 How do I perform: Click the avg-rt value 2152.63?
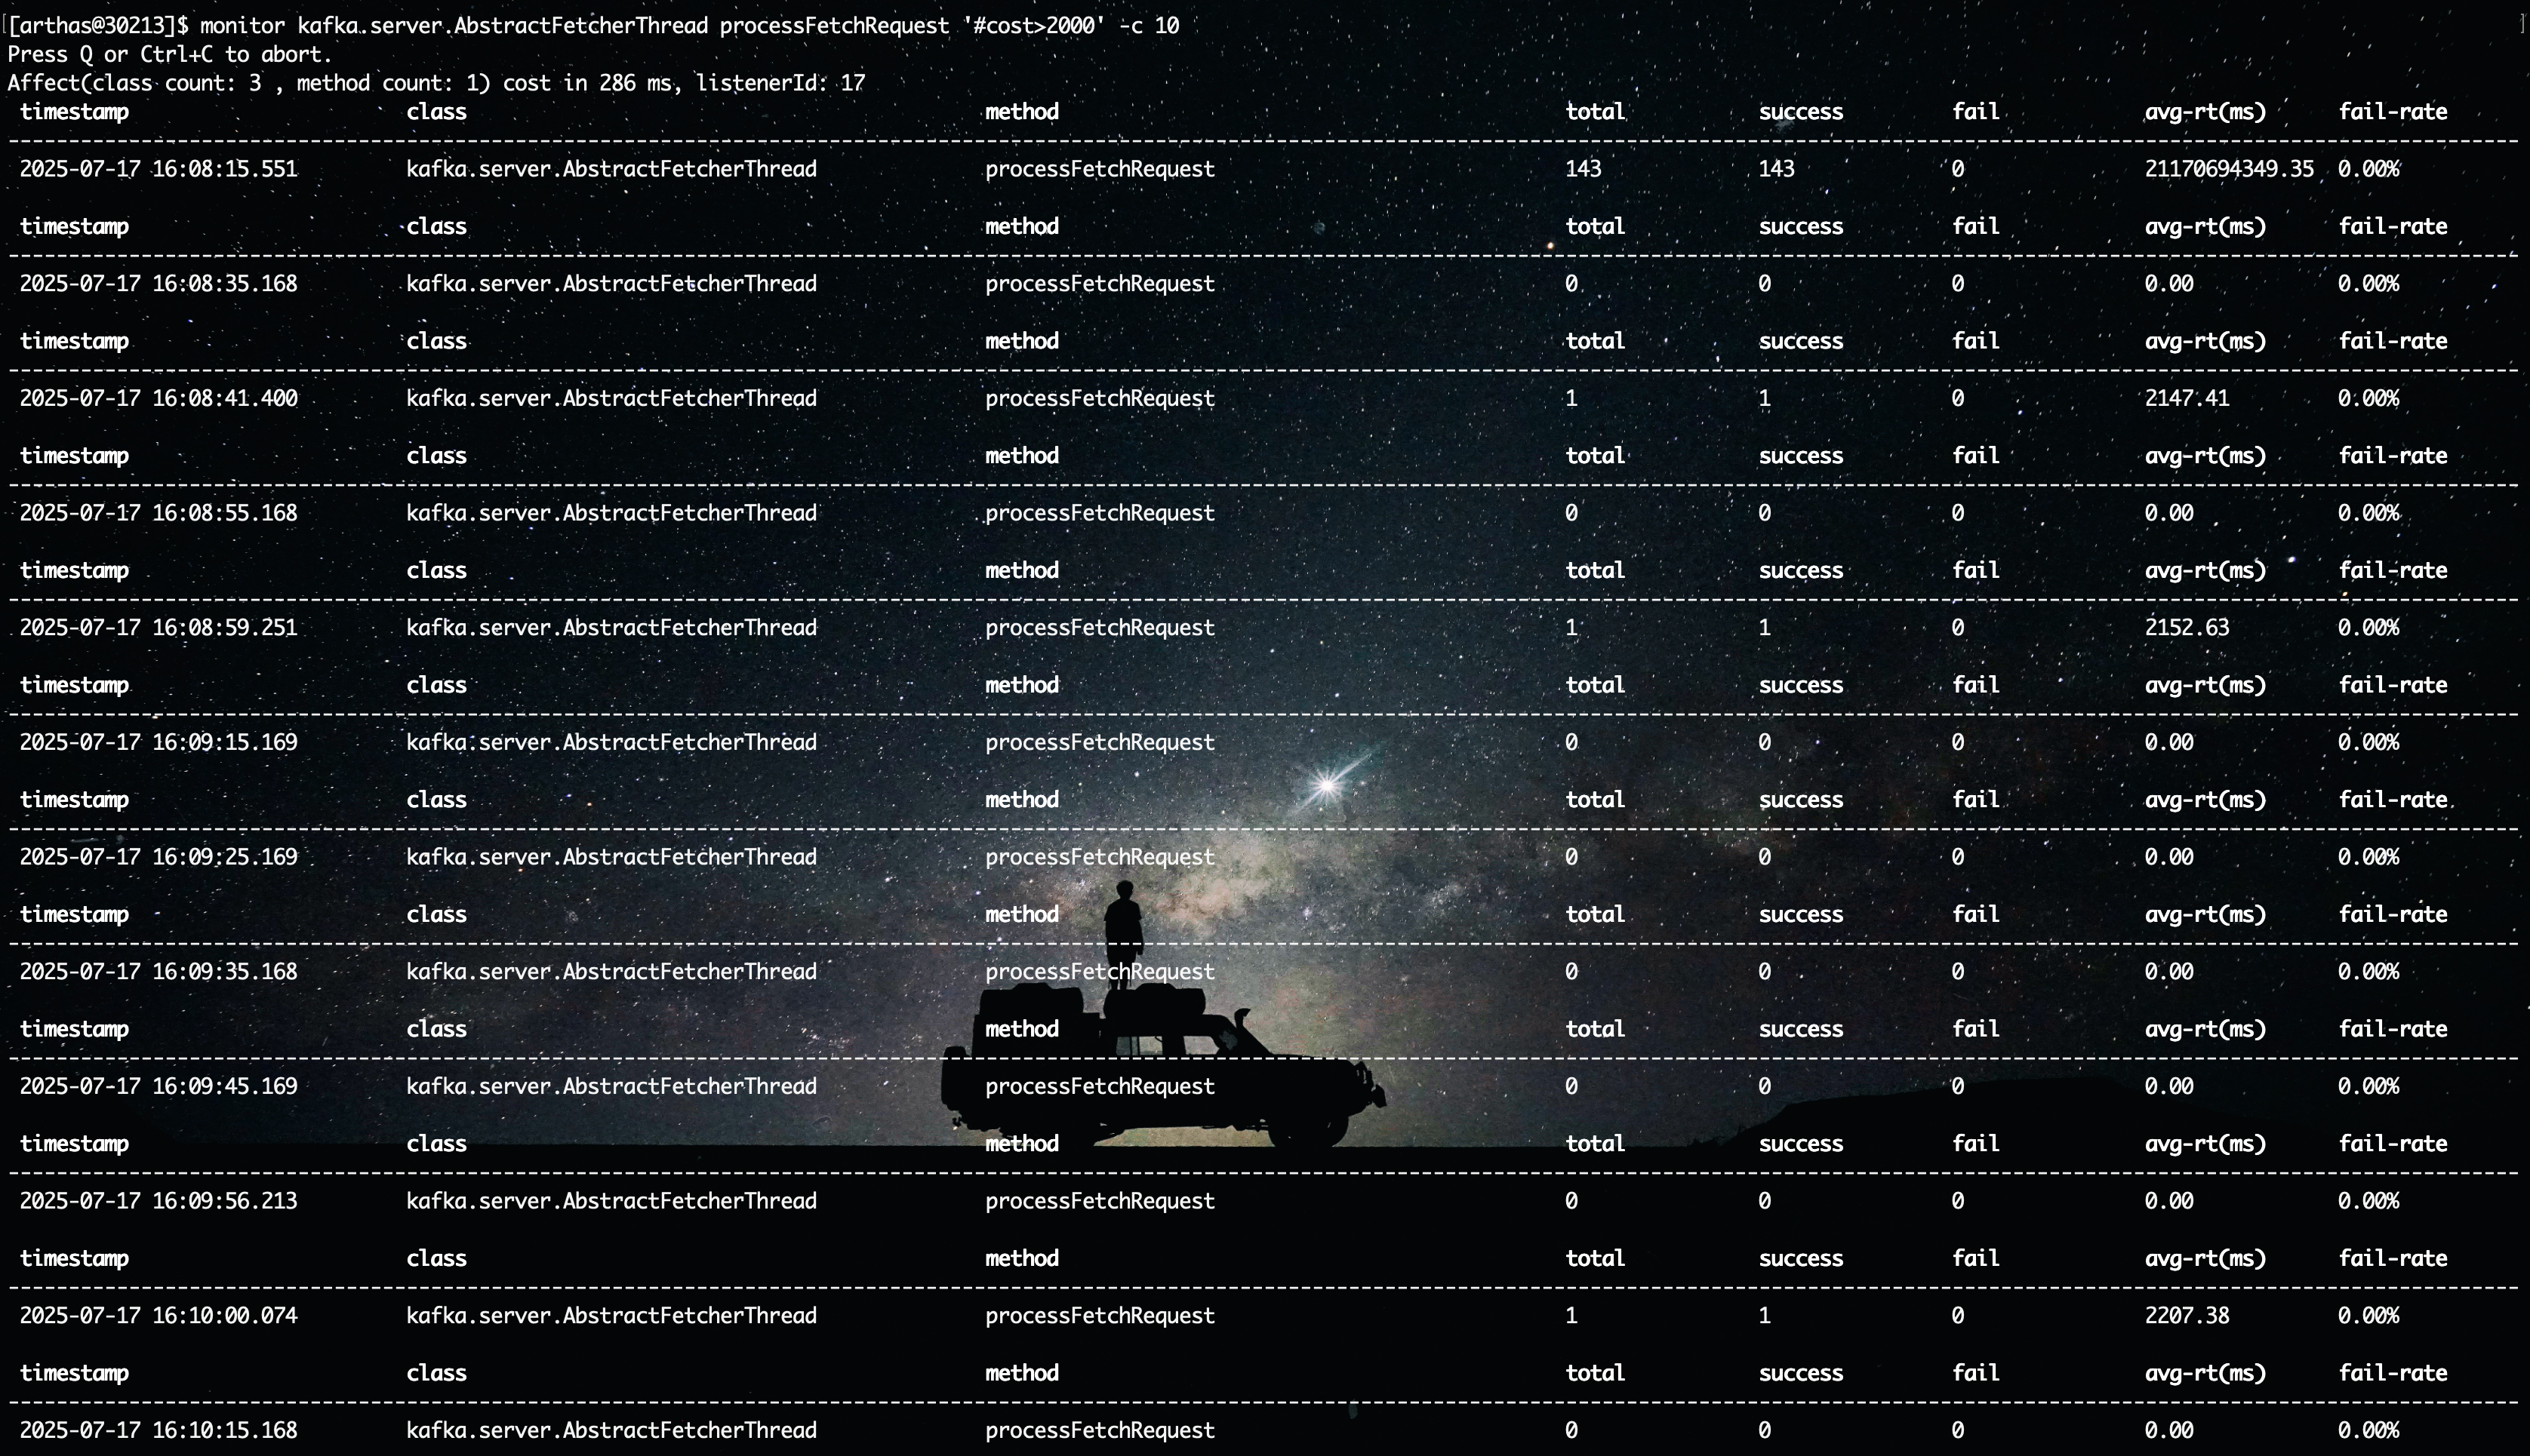(2186, 628)
